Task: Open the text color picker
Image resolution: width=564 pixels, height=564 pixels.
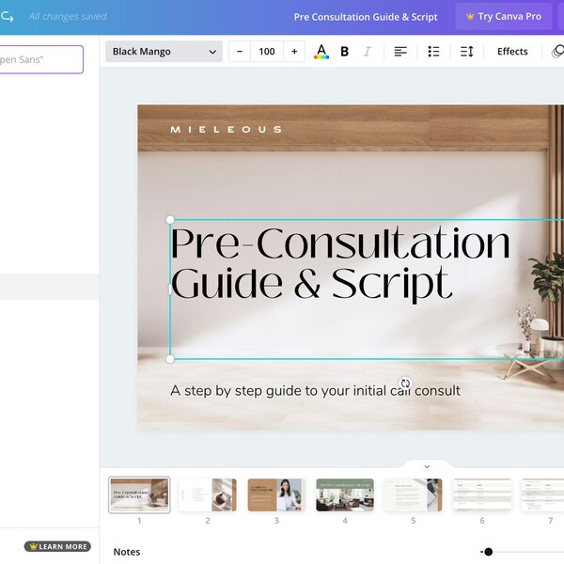Action: [321, 52]
